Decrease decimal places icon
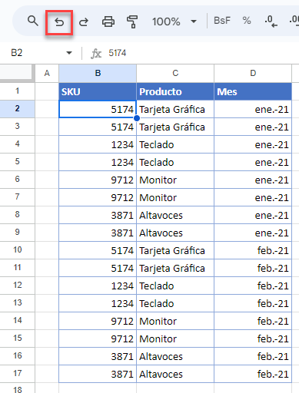 click(271, 21)
